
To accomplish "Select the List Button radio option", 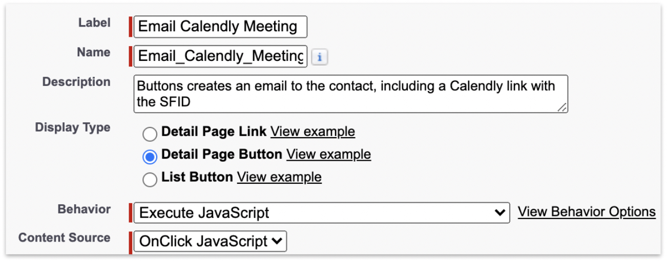I will (150, 179).
